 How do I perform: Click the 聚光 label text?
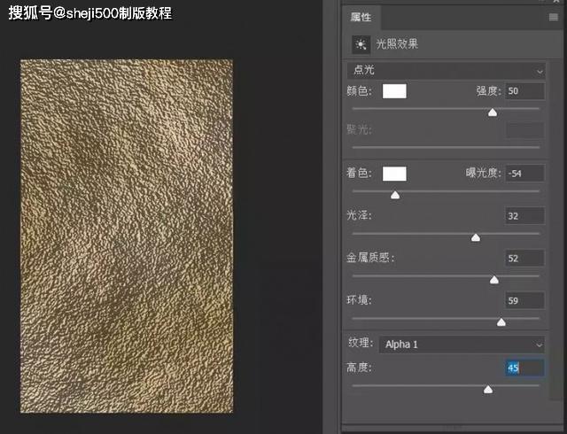click(359, 129)
